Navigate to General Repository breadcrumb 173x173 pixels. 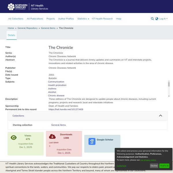pos(27,28)
